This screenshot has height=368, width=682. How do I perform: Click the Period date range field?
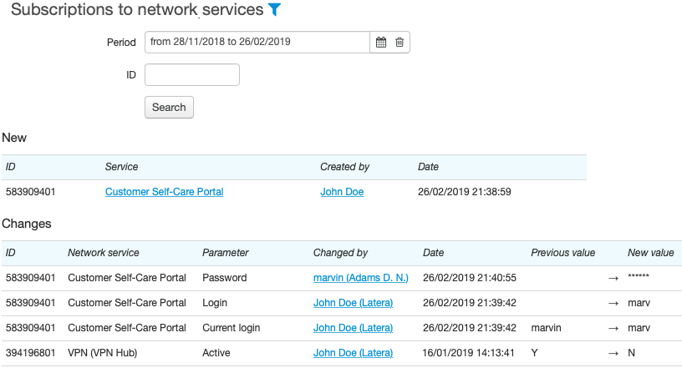point(257,43)
